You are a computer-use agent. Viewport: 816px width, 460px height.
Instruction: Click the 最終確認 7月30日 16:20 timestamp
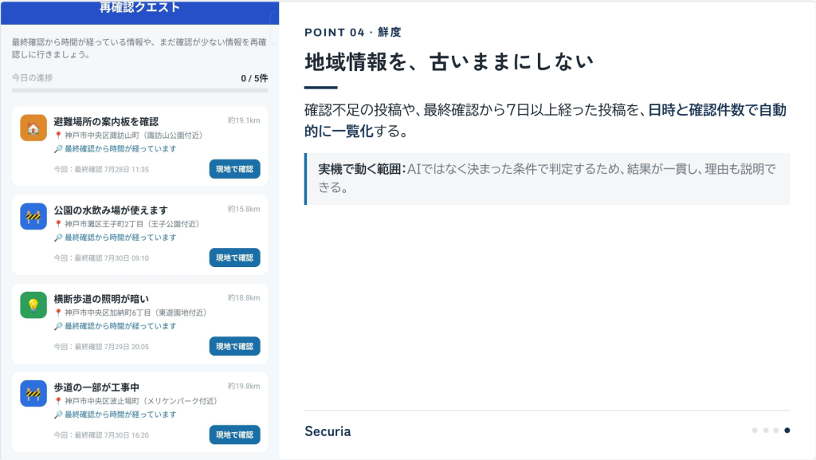(112, 435)
